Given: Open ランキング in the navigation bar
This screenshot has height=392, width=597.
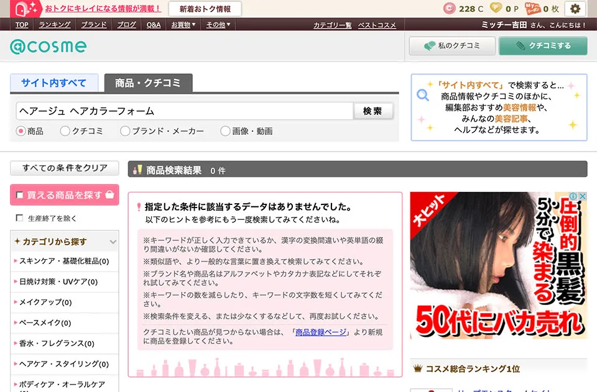Looking at the screenshot, I should tap(53, 24).
